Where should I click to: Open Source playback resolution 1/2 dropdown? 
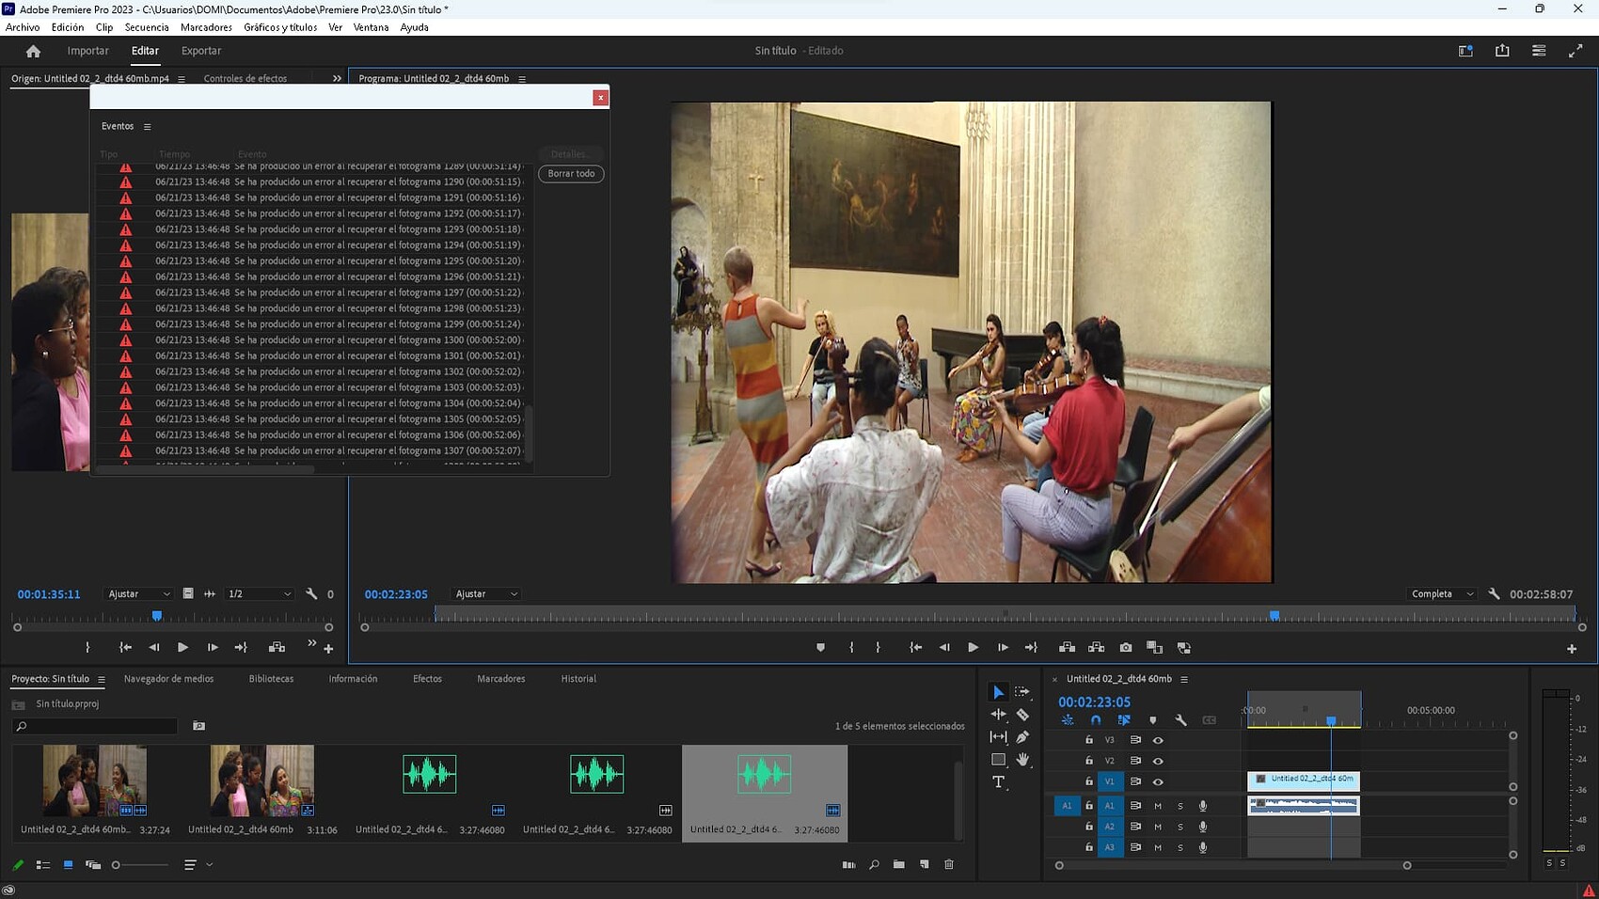point(260,594)
